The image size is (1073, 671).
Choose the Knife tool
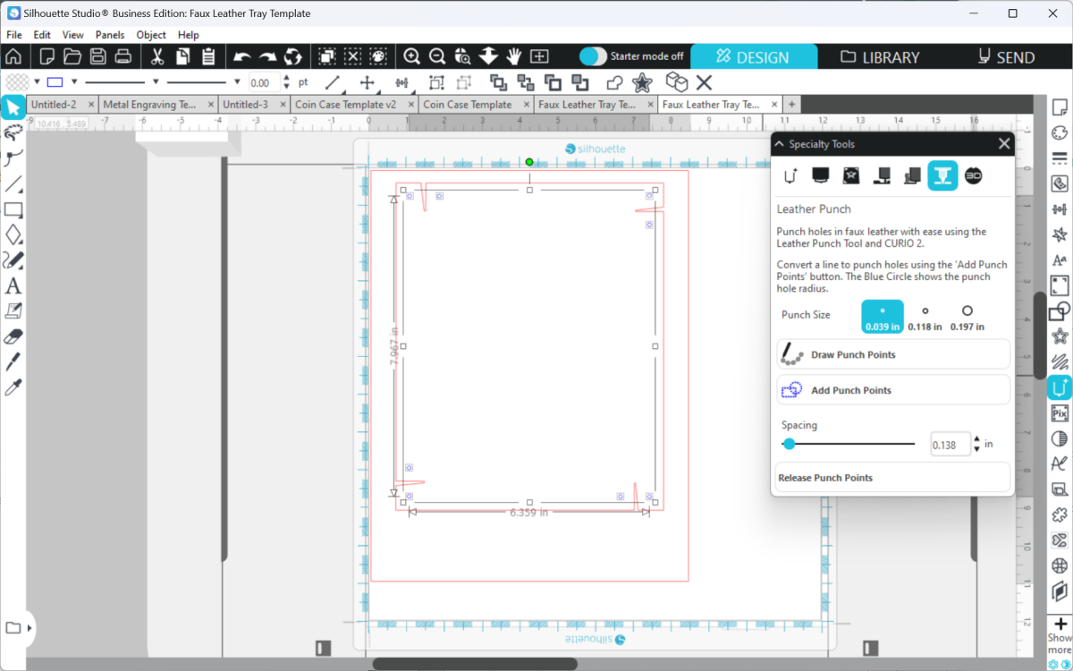[x=13, y=362]
